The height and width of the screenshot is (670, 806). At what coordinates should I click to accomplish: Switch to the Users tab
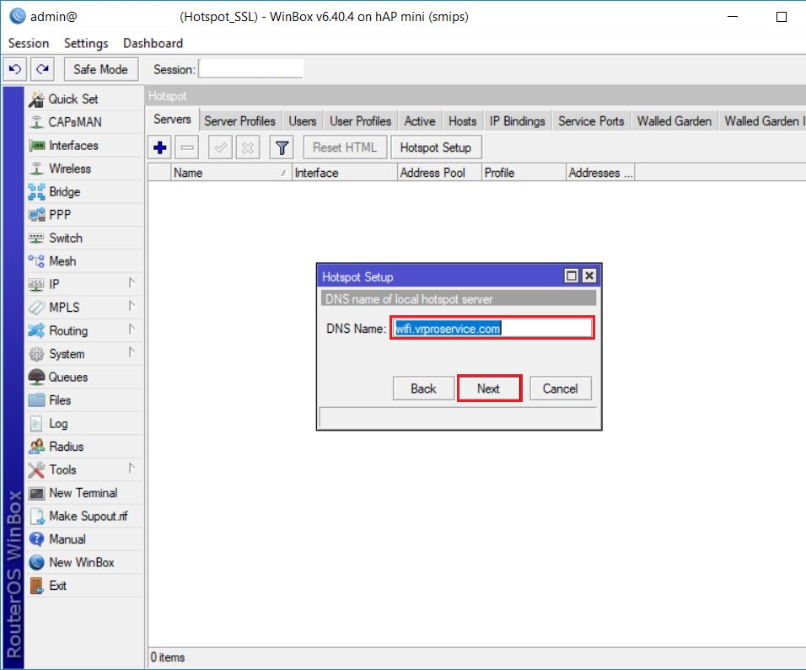(302, 121)
